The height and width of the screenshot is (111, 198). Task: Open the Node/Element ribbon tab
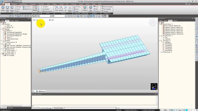click(24, 4)
